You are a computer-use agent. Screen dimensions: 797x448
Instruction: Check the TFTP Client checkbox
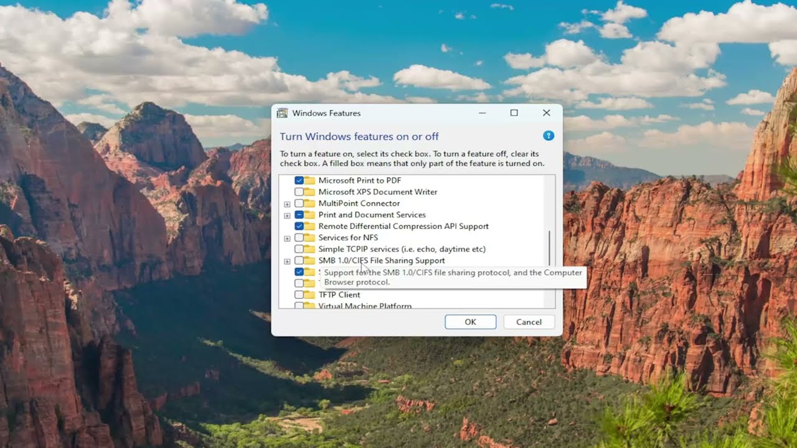coord(299,295)
